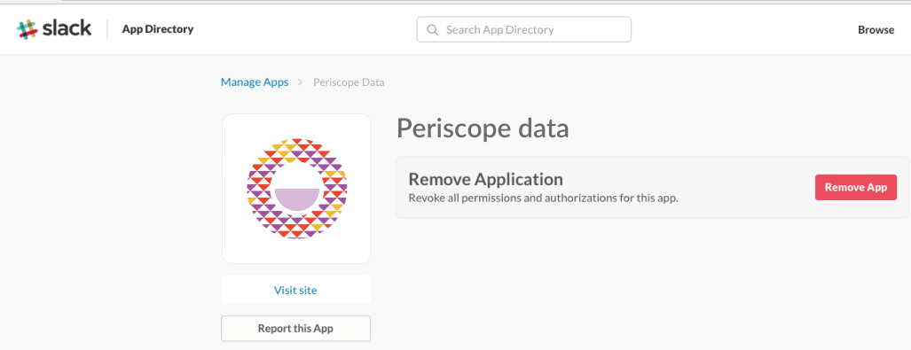Image resolution: width=911 pixels, height=350 pixels.
Task: Click the vertical divider beside App Directory
Action: coord(107,29)
